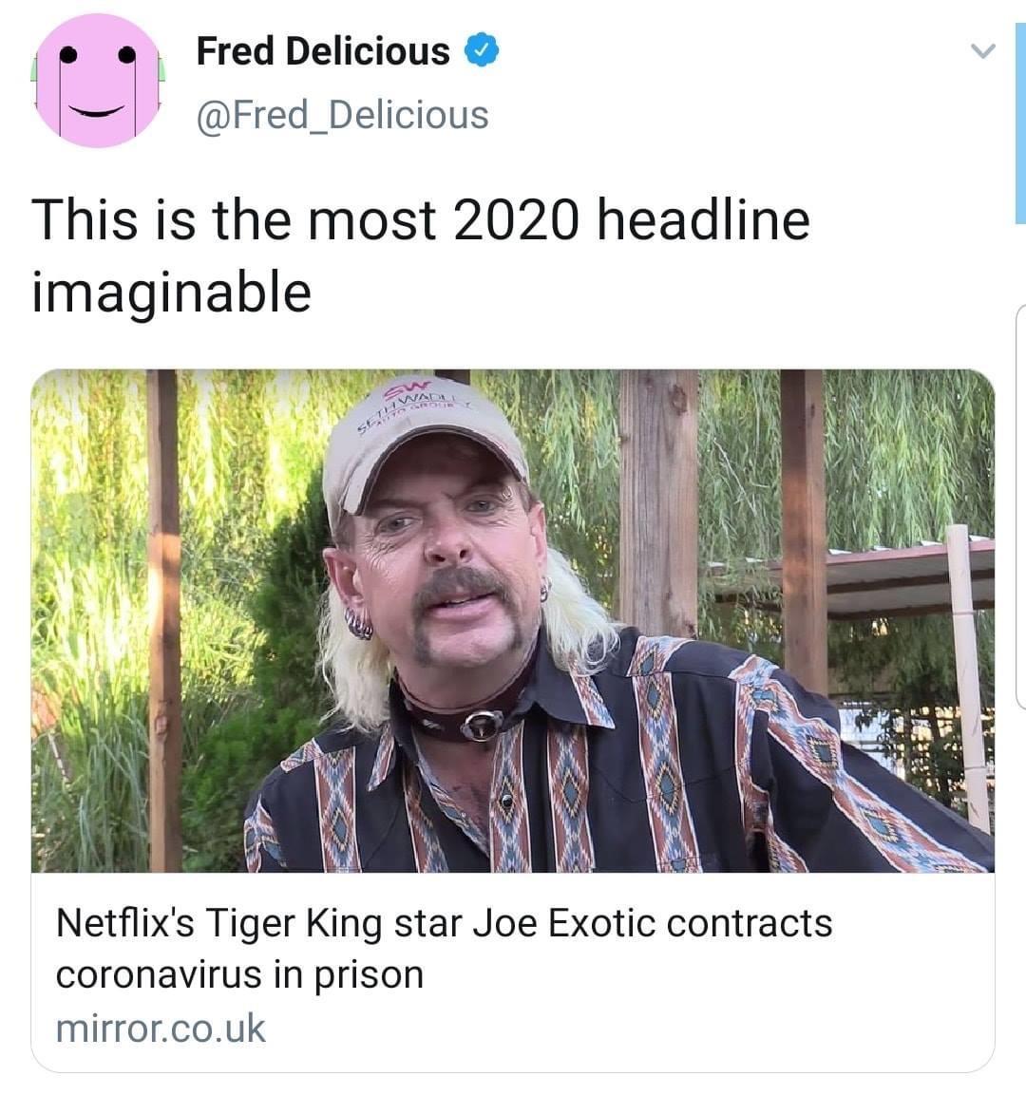Viewport: 1026px width, 1095px height.
Task: Click the partially visible panel on right edge
Action: point(1020,506)
